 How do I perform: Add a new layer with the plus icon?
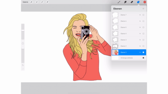(143, 9)
